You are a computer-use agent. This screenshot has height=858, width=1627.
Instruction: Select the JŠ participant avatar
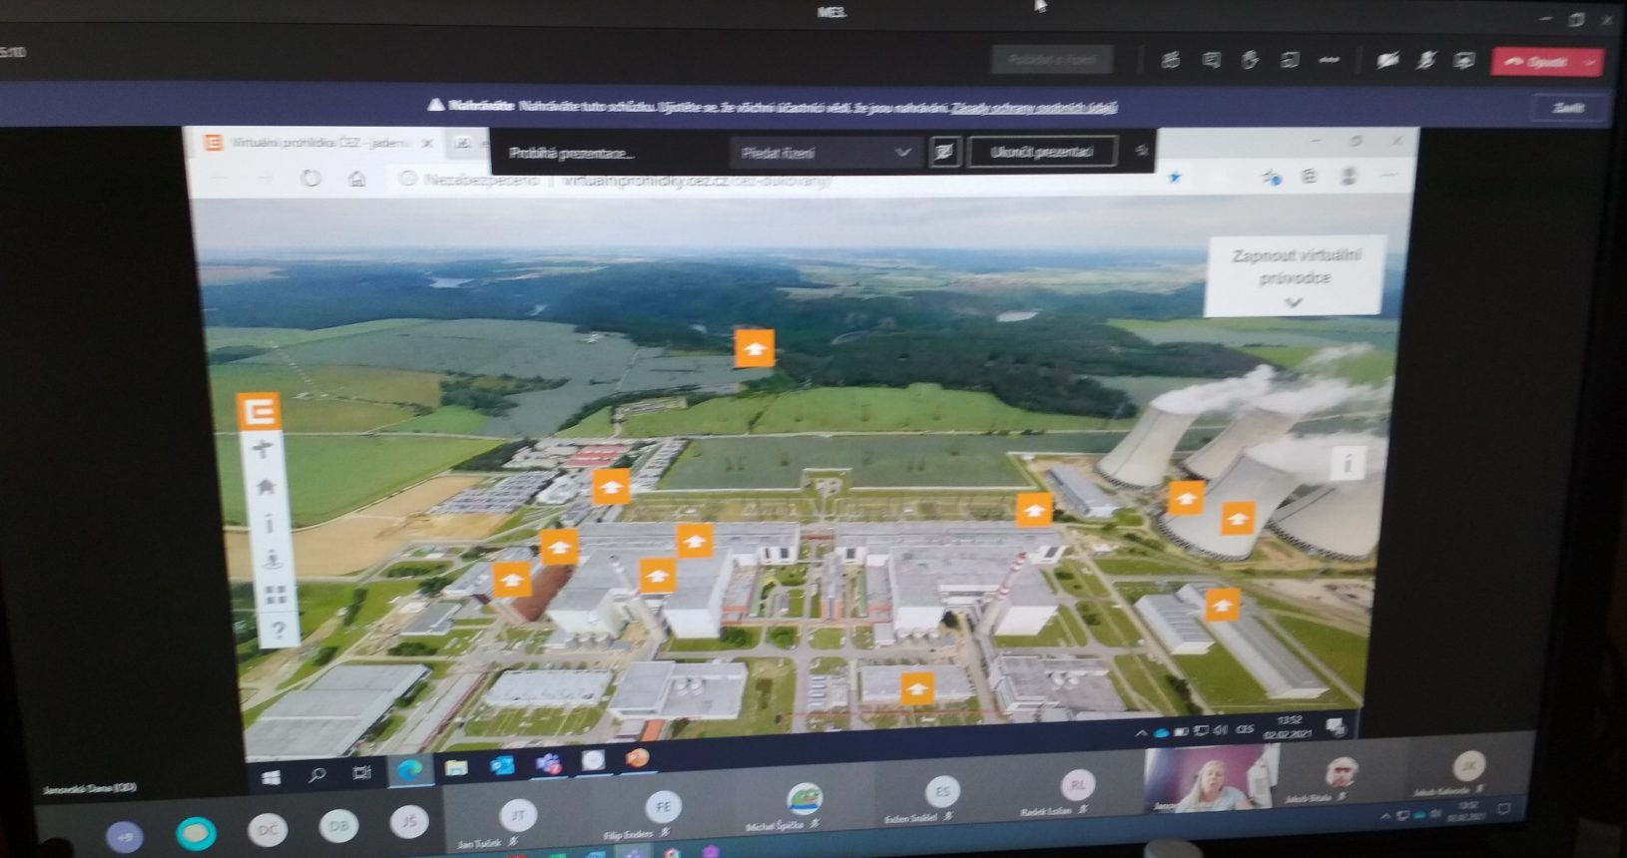409,822
